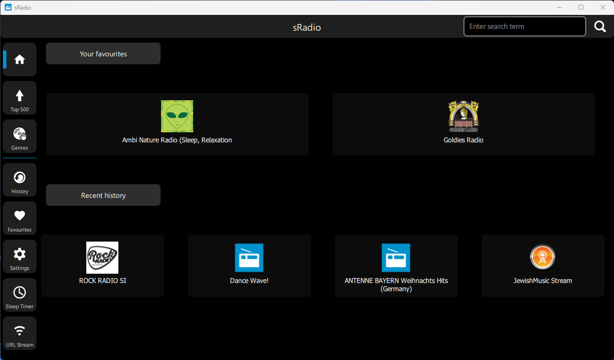Play Goldies Radio station by its name
The height and width of the screenshot is (360, 614).
point(463,140)
